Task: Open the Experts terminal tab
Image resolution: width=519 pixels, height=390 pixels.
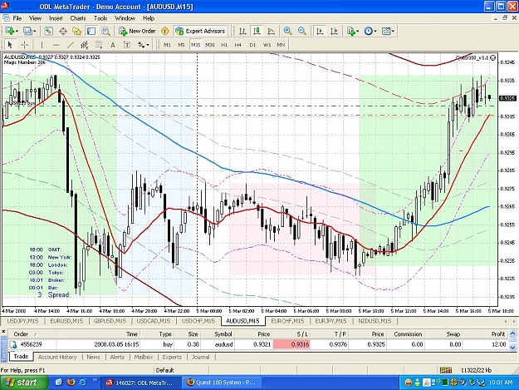Action: [172, 357]
